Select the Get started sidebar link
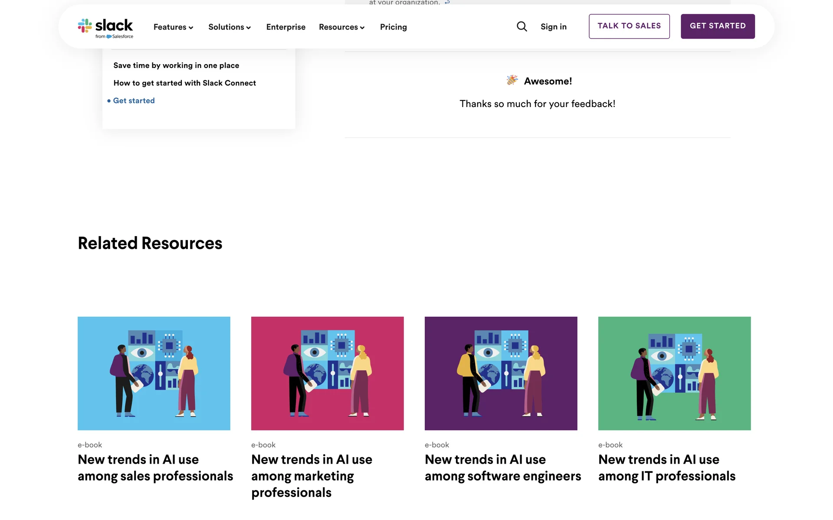This screenshot has width=833, height=520. click(x=134, y=101)
